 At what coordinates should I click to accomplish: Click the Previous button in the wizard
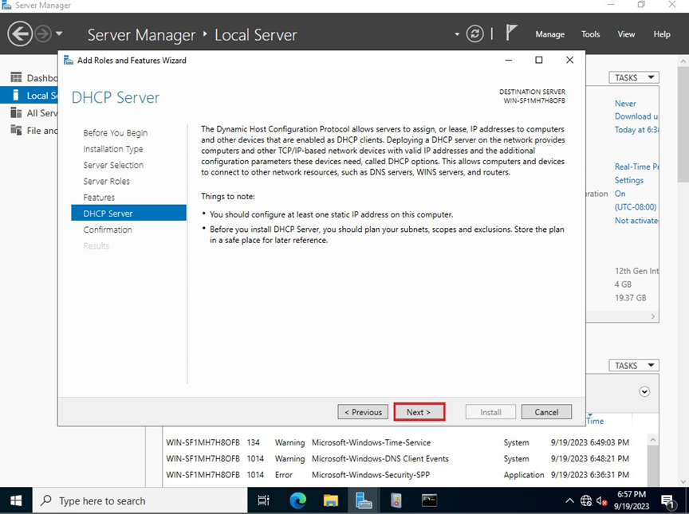(x=363, y=412)
